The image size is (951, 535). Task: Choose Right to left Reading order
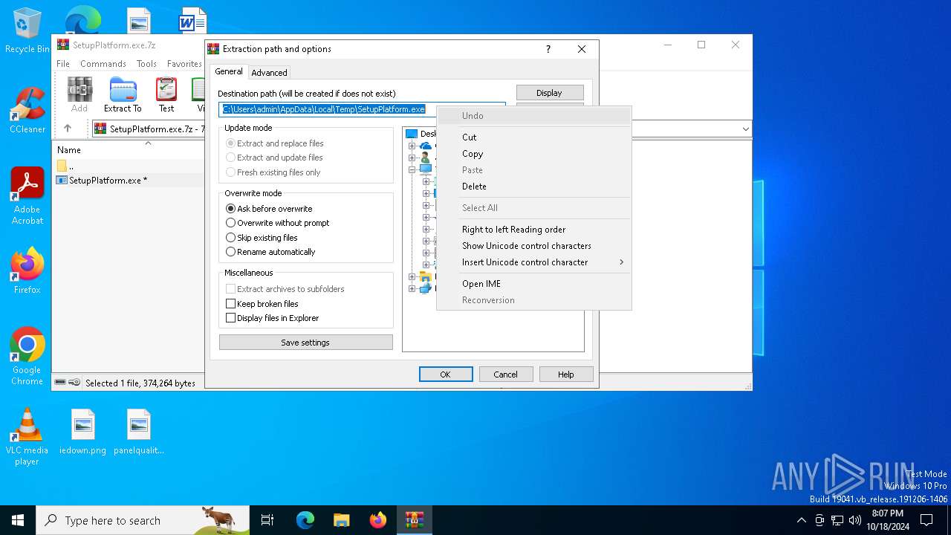(x=534, y=230)
